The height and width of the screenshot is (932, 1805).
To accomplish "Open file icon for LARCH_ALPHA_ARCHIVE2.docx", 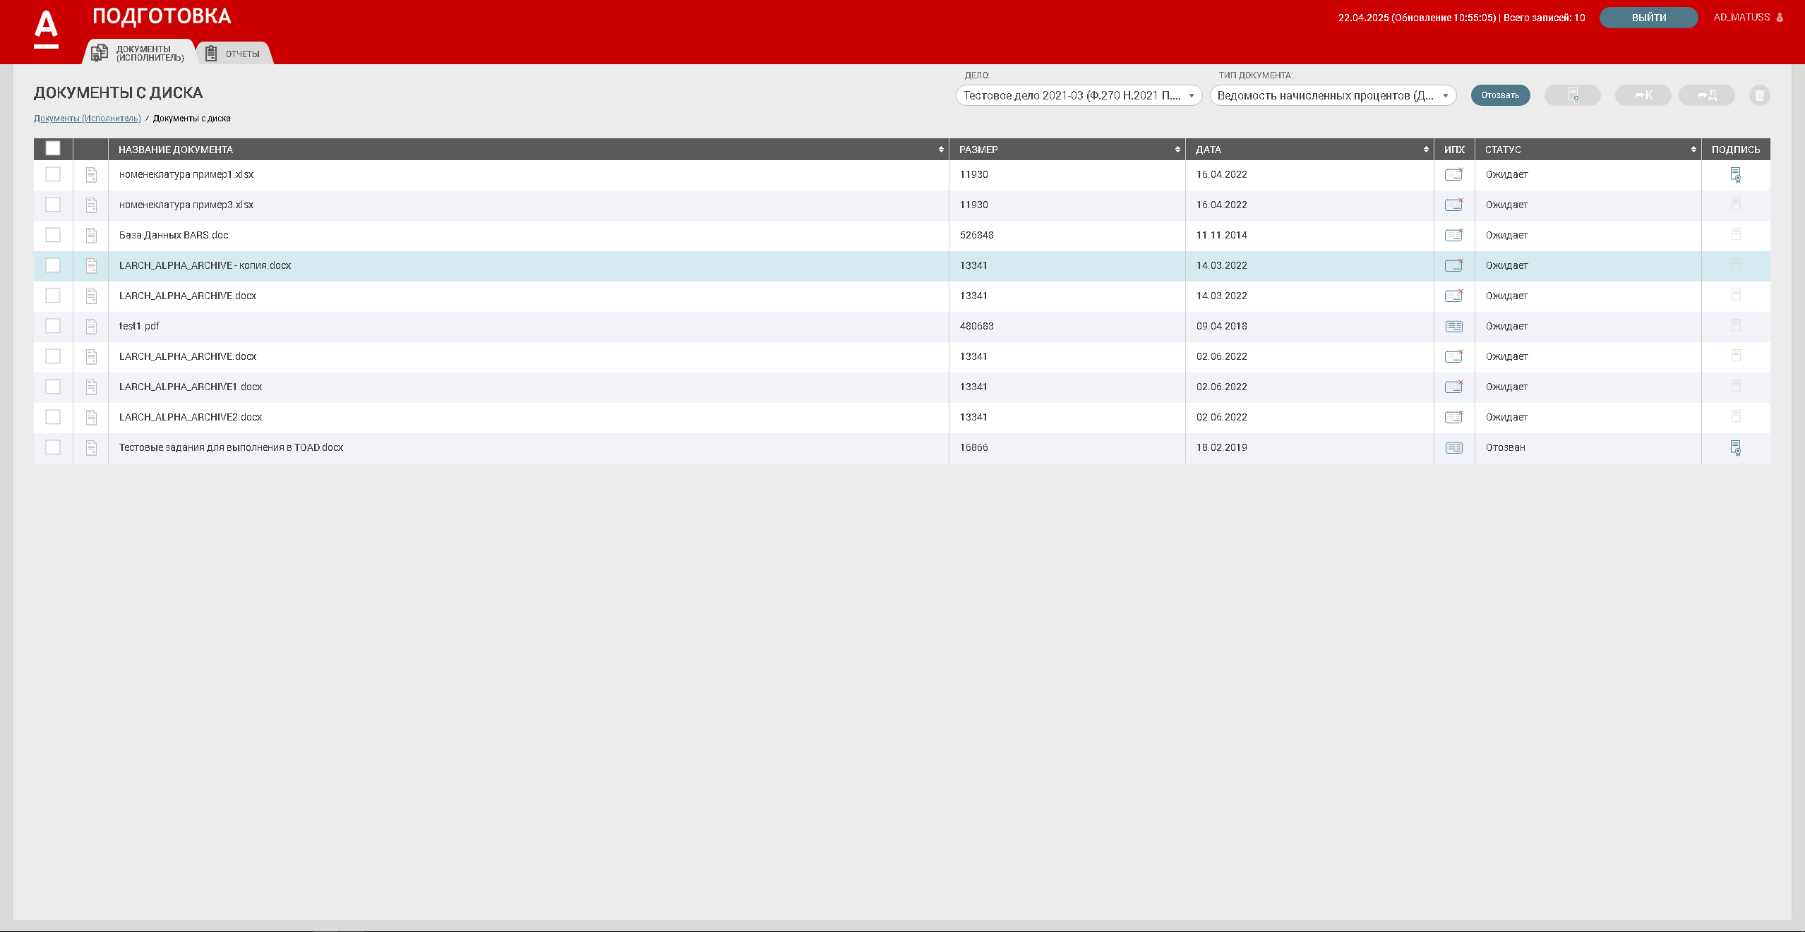I will tap(91, 418).
